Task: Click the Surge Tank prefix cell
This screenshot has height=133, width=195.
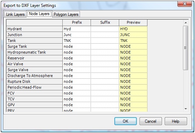Action: click(77, 46)
